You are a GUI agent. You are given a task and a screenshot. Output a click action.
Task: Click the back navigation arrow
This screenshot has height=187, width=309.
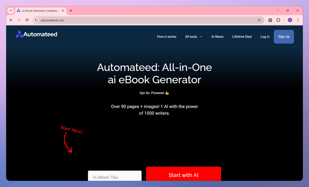[x=11, y=20]
